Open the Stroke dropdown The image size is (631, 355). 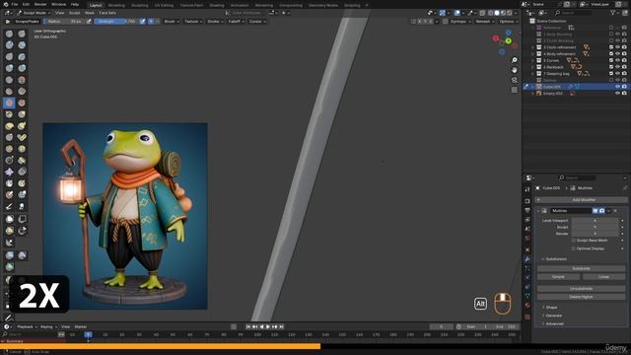point(215,22)
